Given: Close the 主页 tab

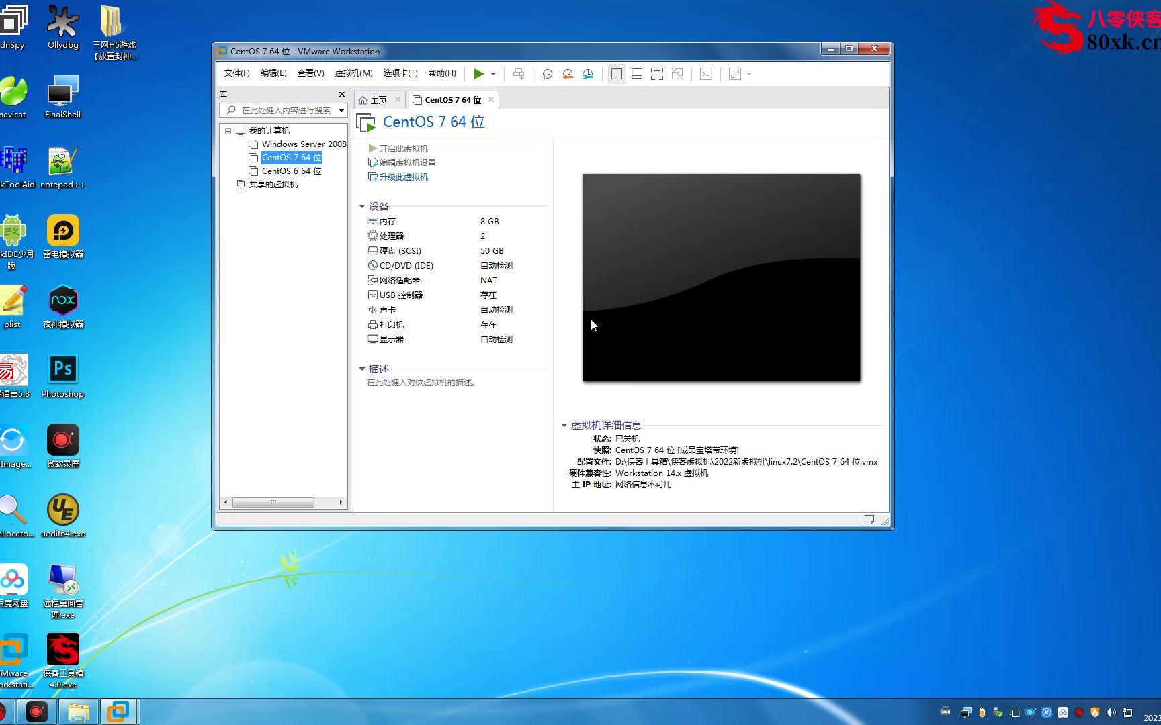Looking at the screenshot, I should [x=398, y=99].
